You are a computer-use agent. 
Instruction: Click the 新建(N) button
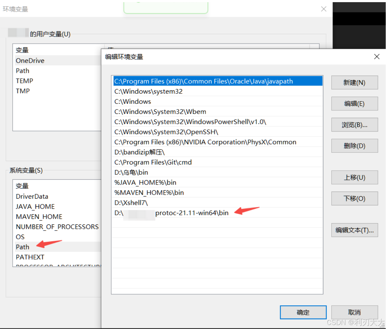point(354,82)
